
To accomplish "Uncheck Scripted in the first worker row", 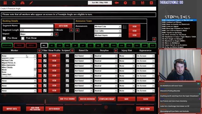I will tap(67, 56).
